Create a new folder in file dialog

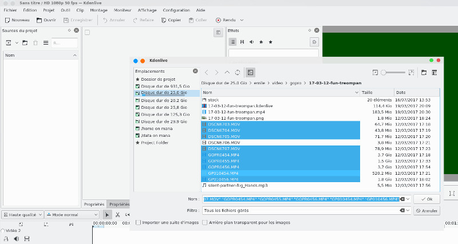[424, 73]
